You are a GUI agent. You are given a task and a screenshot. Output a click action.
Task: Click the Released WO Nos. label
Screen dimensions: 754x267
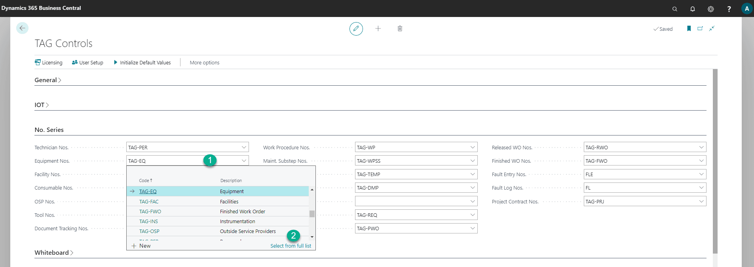(x=512, y=147)
